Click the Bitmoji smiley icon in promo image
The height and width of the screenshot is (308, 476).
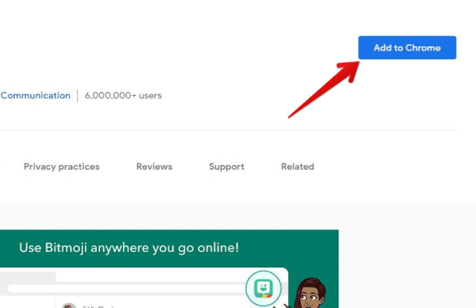[263, 288]
